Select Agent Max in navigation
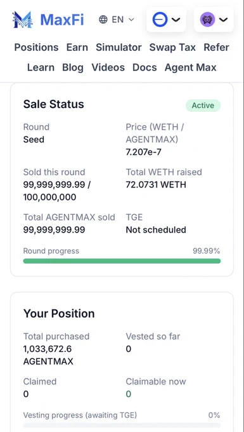Image resolution: width=244 pixels, height=432 pixels. tap(190, 67)
